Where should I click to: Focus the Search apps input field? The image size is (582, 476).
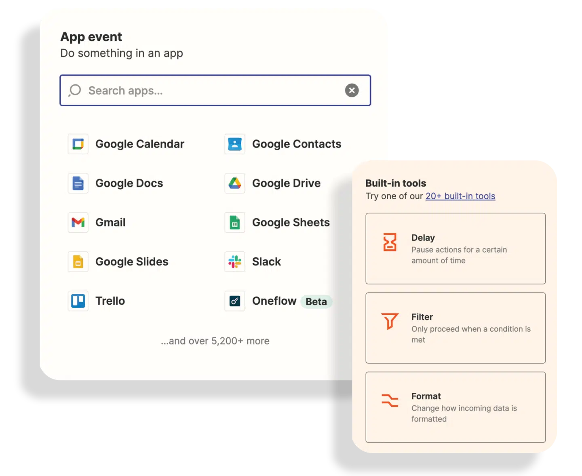(215, 91)
